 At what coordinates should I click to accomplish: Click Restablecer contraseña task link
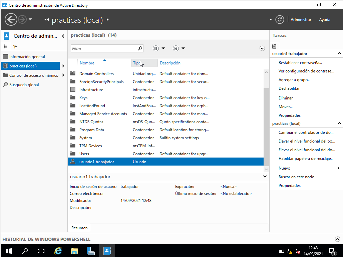[x=300, y=62]
